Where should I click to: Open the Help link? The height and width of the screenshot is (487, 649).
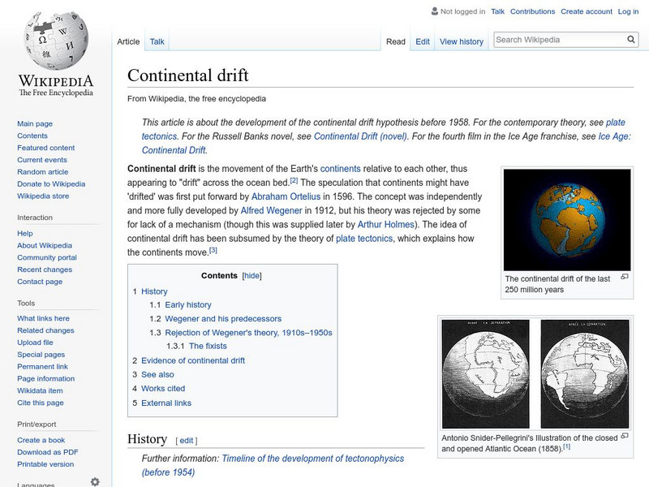[x=25, y=233]
